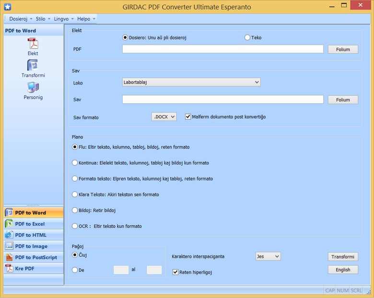The width and height of the screenshot is (374, 298).
Task: Switch to Kre PDF tab
Action: click(x=34, y=268)
